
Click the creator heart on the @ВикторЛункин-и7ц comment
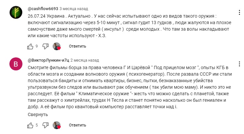[57, 125]
